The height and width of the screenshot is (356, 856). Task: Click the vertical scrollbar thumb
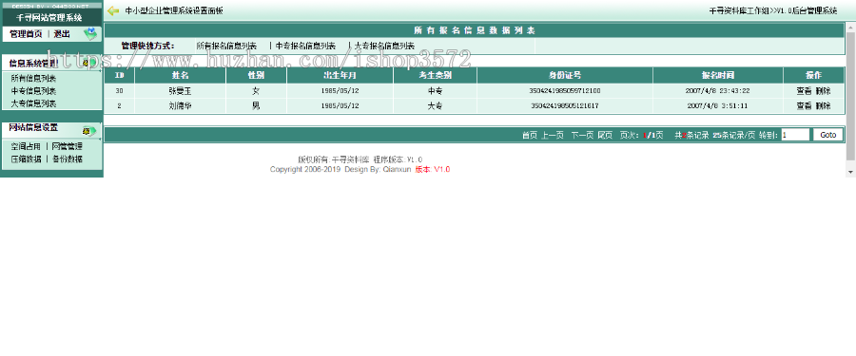(x=850, y=96)
